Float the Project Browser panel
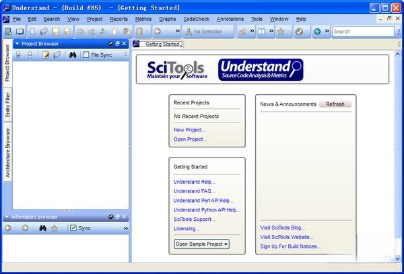 (x=116, y=43)
